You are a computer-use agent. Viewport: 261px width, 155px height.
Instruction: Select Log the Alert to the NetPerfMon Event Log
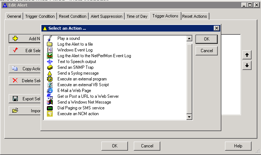pos(94,56)
